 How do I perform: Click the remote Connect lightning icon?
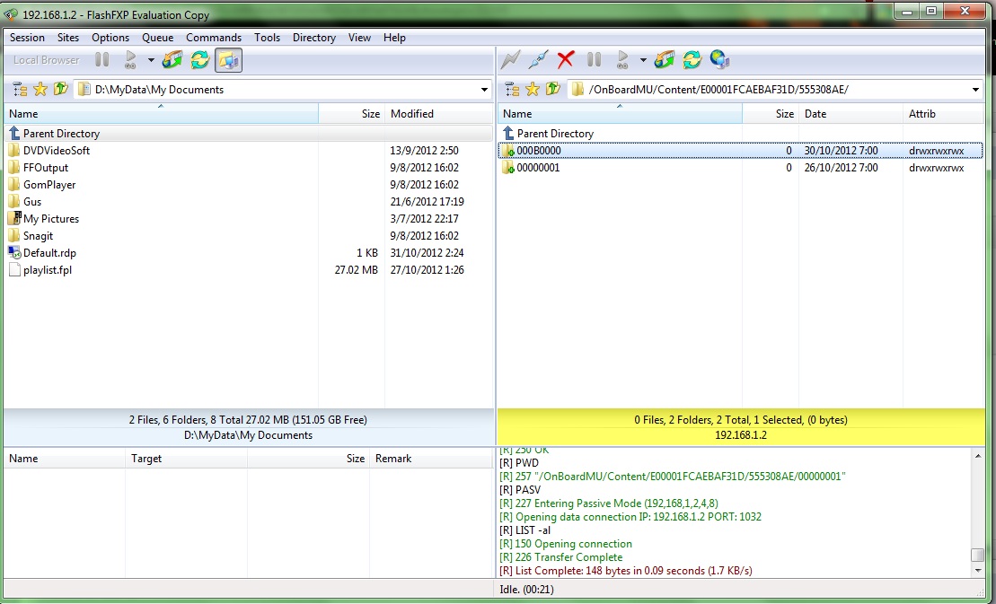pos(510,60)
